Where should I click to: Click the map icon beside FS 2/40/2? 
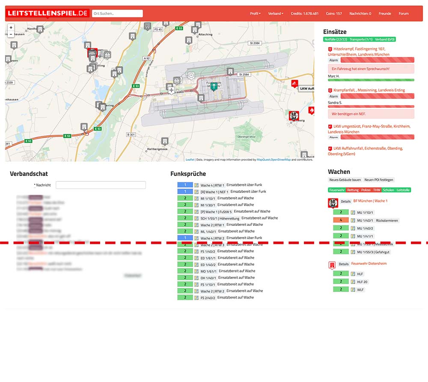click(196, 298)
